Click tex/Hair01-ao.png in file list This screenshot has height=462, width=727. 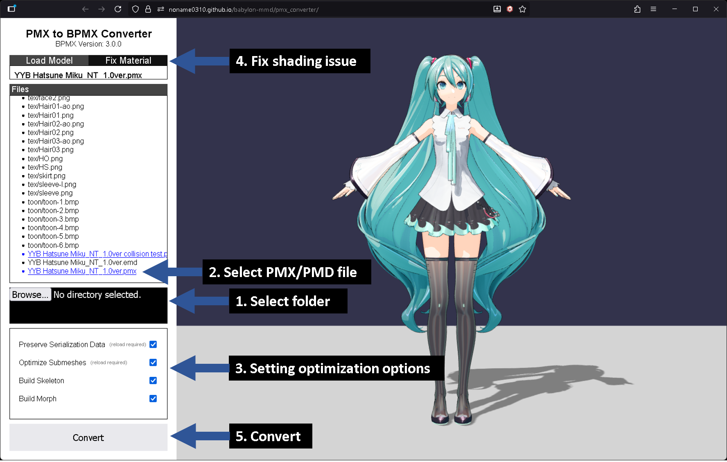point(56,106)
